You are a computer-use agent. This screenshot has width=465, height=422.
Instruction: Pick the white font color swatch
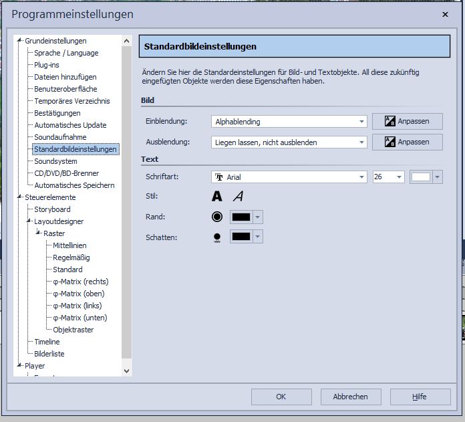pyautogui.click(x=421, y=177)
